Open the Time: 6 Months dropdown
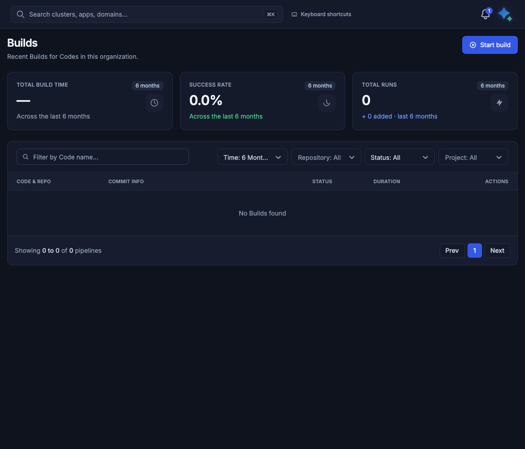The image size is (525, 449). (253, 157)
